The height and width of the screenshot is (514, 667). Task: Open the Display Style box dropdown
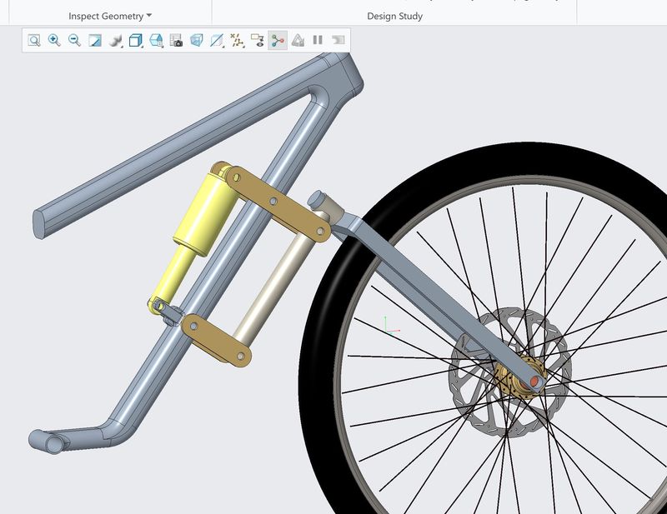(136, 40)
